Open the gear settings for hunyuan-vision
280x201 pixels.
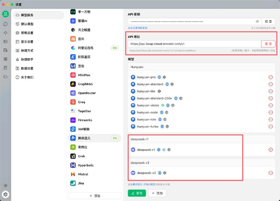point(173,105)
